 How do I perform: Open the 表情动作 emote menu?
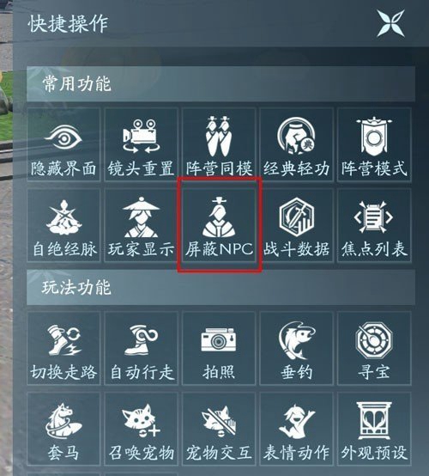297,429
